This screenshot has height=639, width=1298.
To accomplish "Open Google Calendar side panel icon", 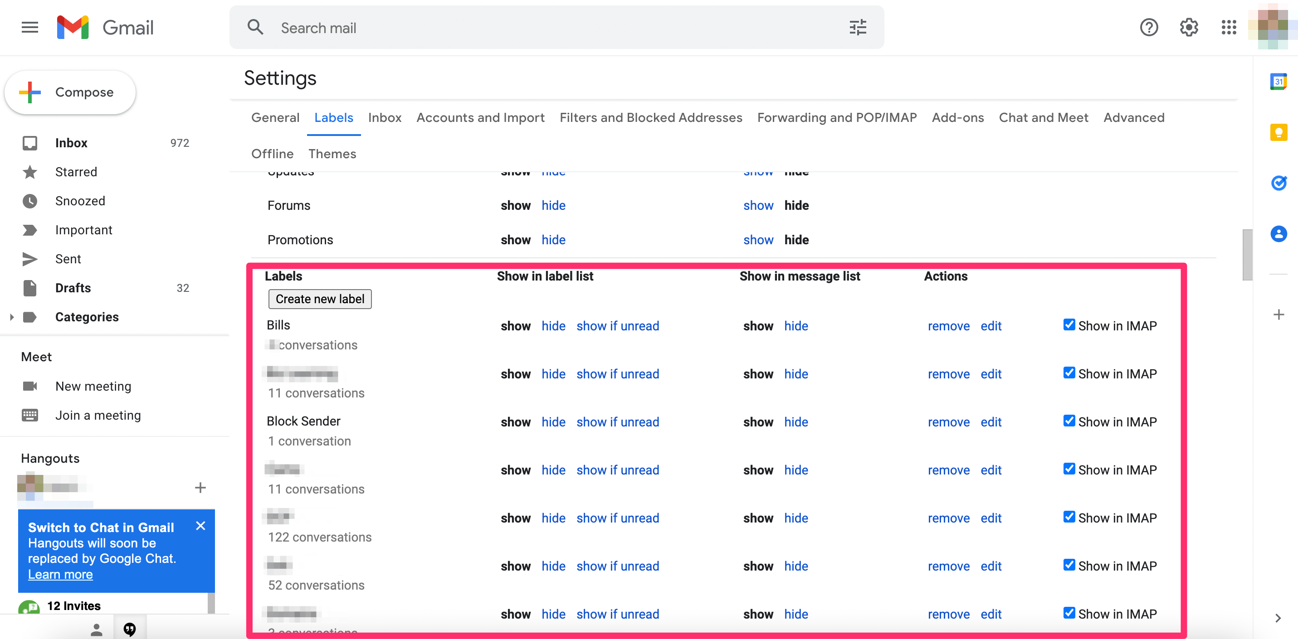I will pos(1278,82).
